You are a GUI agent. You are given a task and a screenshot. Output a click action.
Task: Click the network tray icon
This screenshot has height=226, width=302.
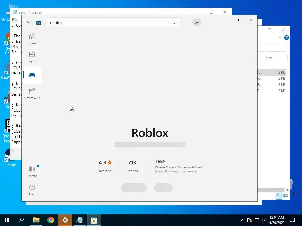pos(257,220)
